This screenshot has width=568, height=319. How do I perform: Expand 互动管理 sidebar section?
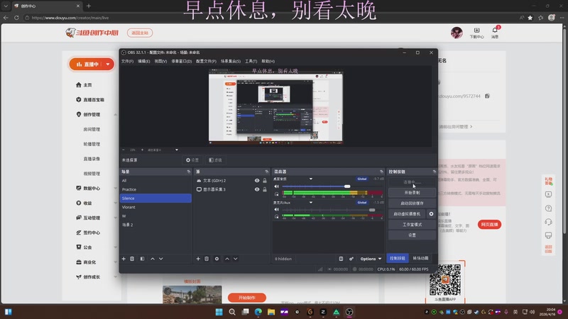pyautogui.click(x=116, y=218)
